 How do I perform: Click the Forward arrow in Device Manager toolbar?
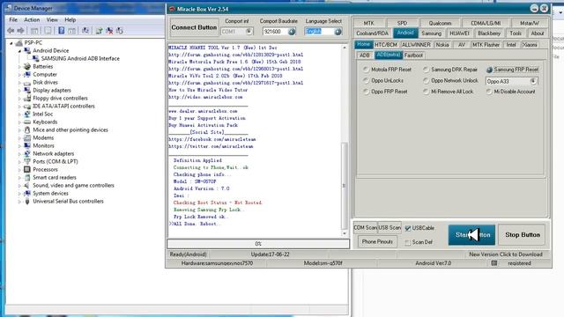click(x=21, y=31)
